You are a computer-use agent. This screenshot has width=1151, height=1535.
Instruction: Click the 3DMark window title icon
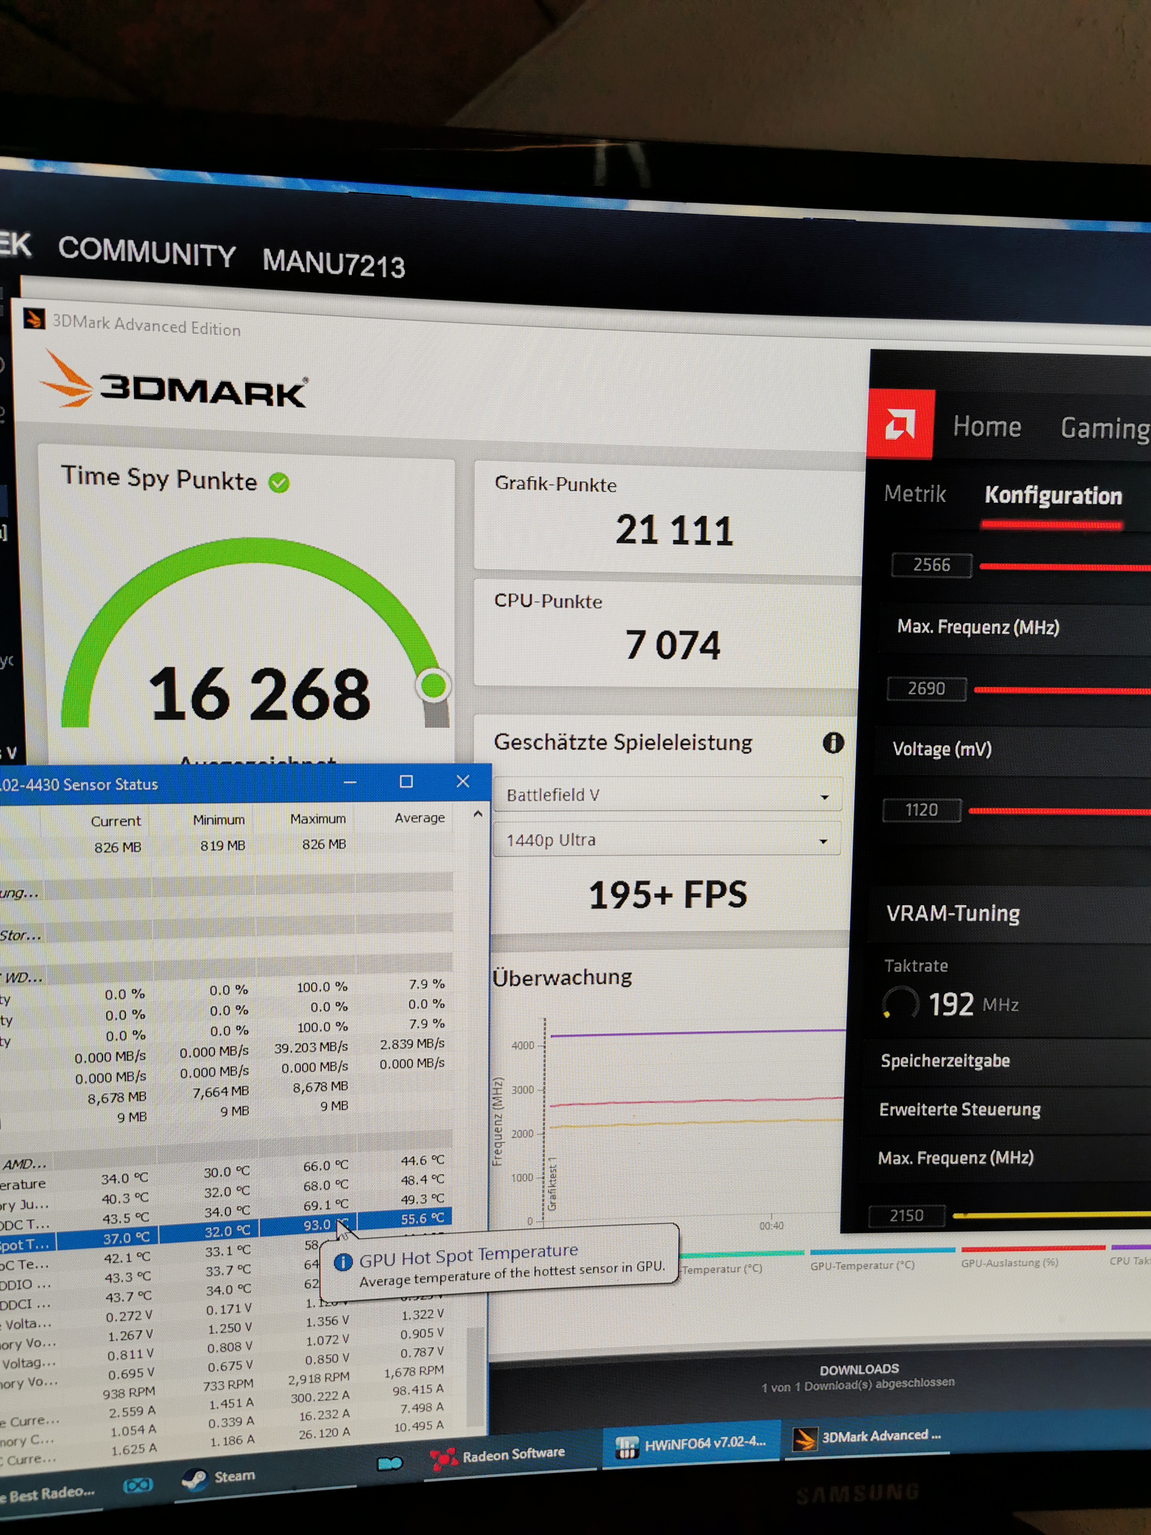pos(34,319)
